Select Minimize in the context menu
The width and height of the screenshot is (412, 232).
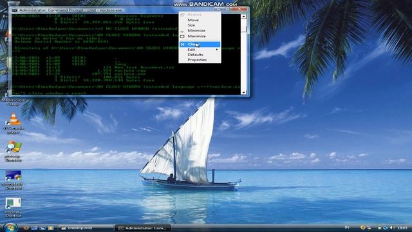point(200,30)
